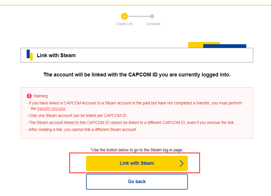This screenshot has height=196, width=271.
Task: Click the progress line between the two steps
Action: click(139, 16)
